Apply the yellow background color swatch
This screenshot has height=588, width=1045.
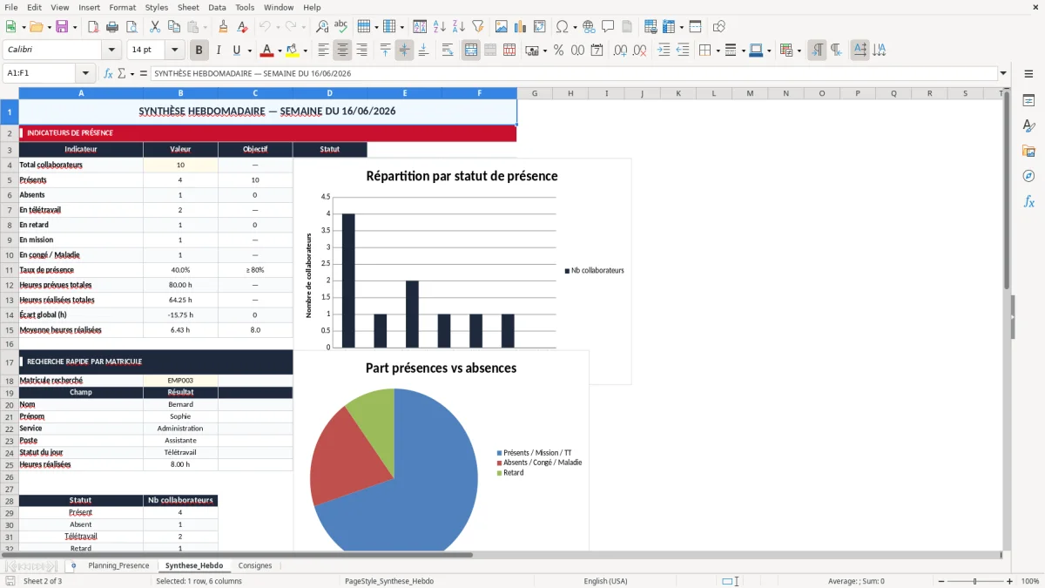pyautogui.click(x=293, y=51)
